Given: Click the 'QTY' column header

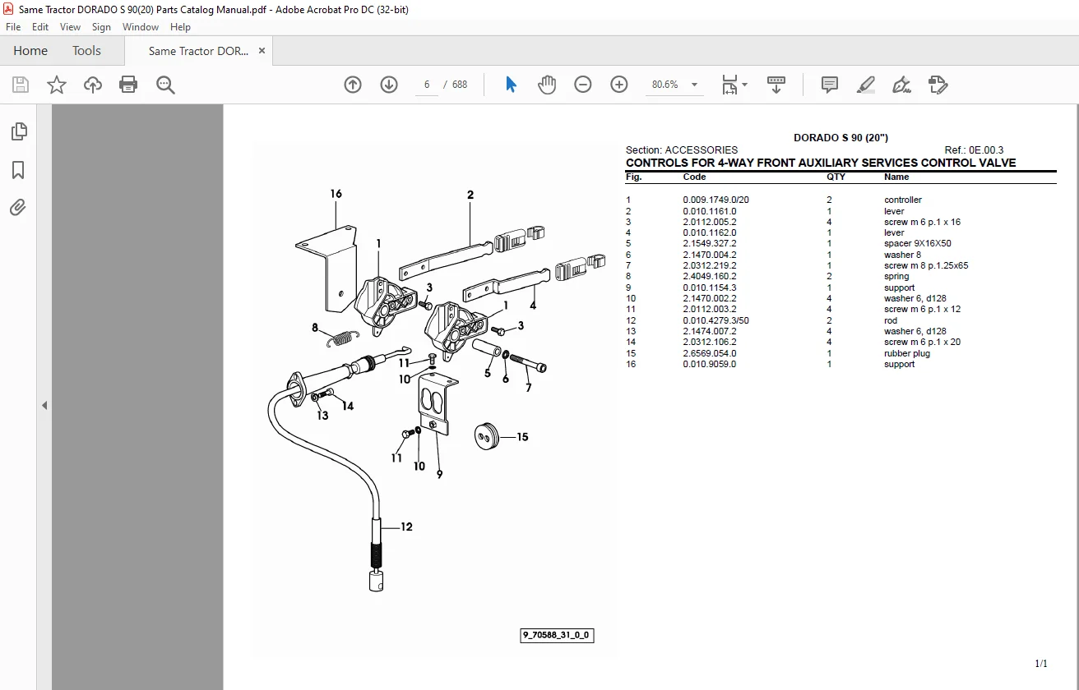Looking at the screenshot, I should (x=836, y=177).
